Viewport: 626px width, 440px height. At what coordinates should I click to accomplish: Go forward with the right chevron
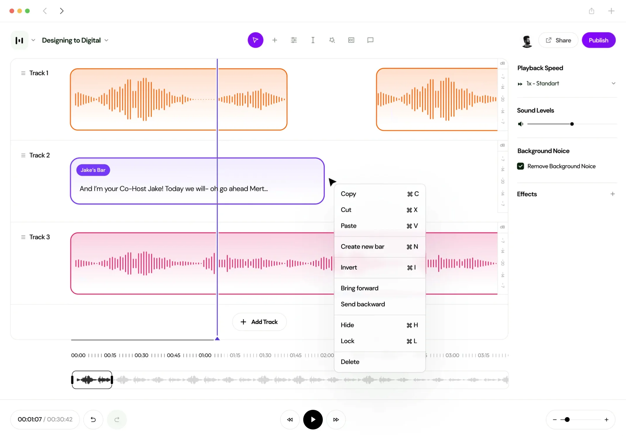click(x=61, y=11)
